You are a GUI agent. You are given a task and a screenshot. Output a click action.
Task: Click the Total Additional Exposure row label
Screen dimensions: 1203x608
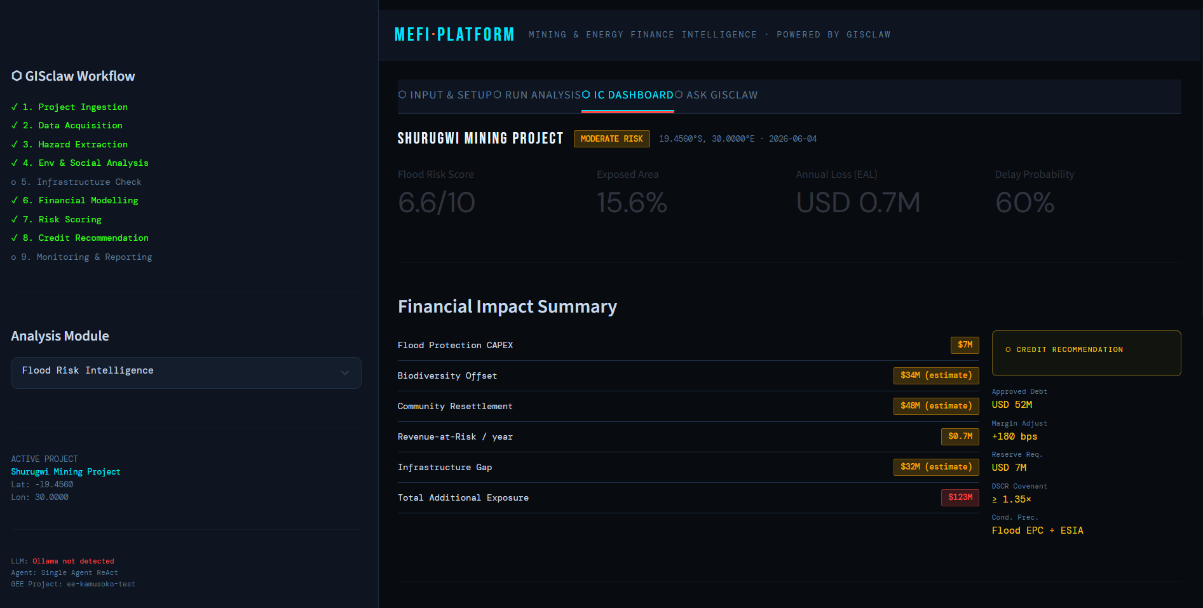[x=463, y=498]
